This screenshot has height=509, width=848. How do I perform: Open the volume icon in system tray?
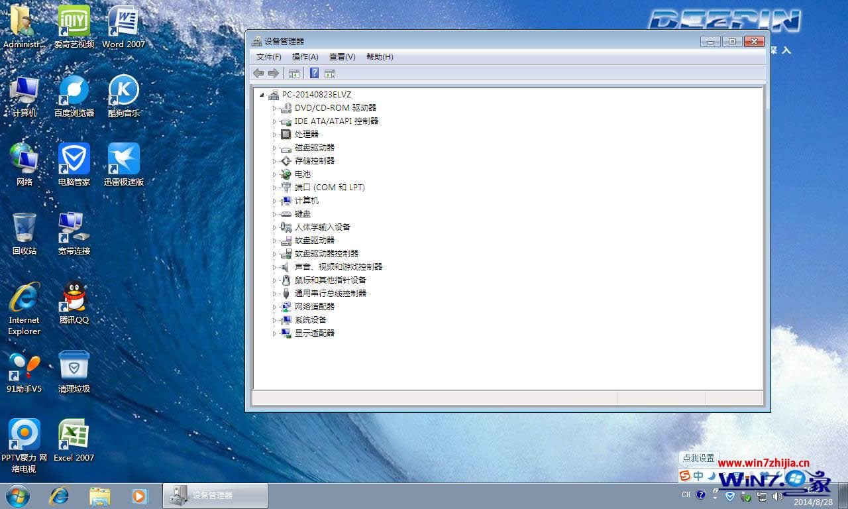click(x=776, y=495)
